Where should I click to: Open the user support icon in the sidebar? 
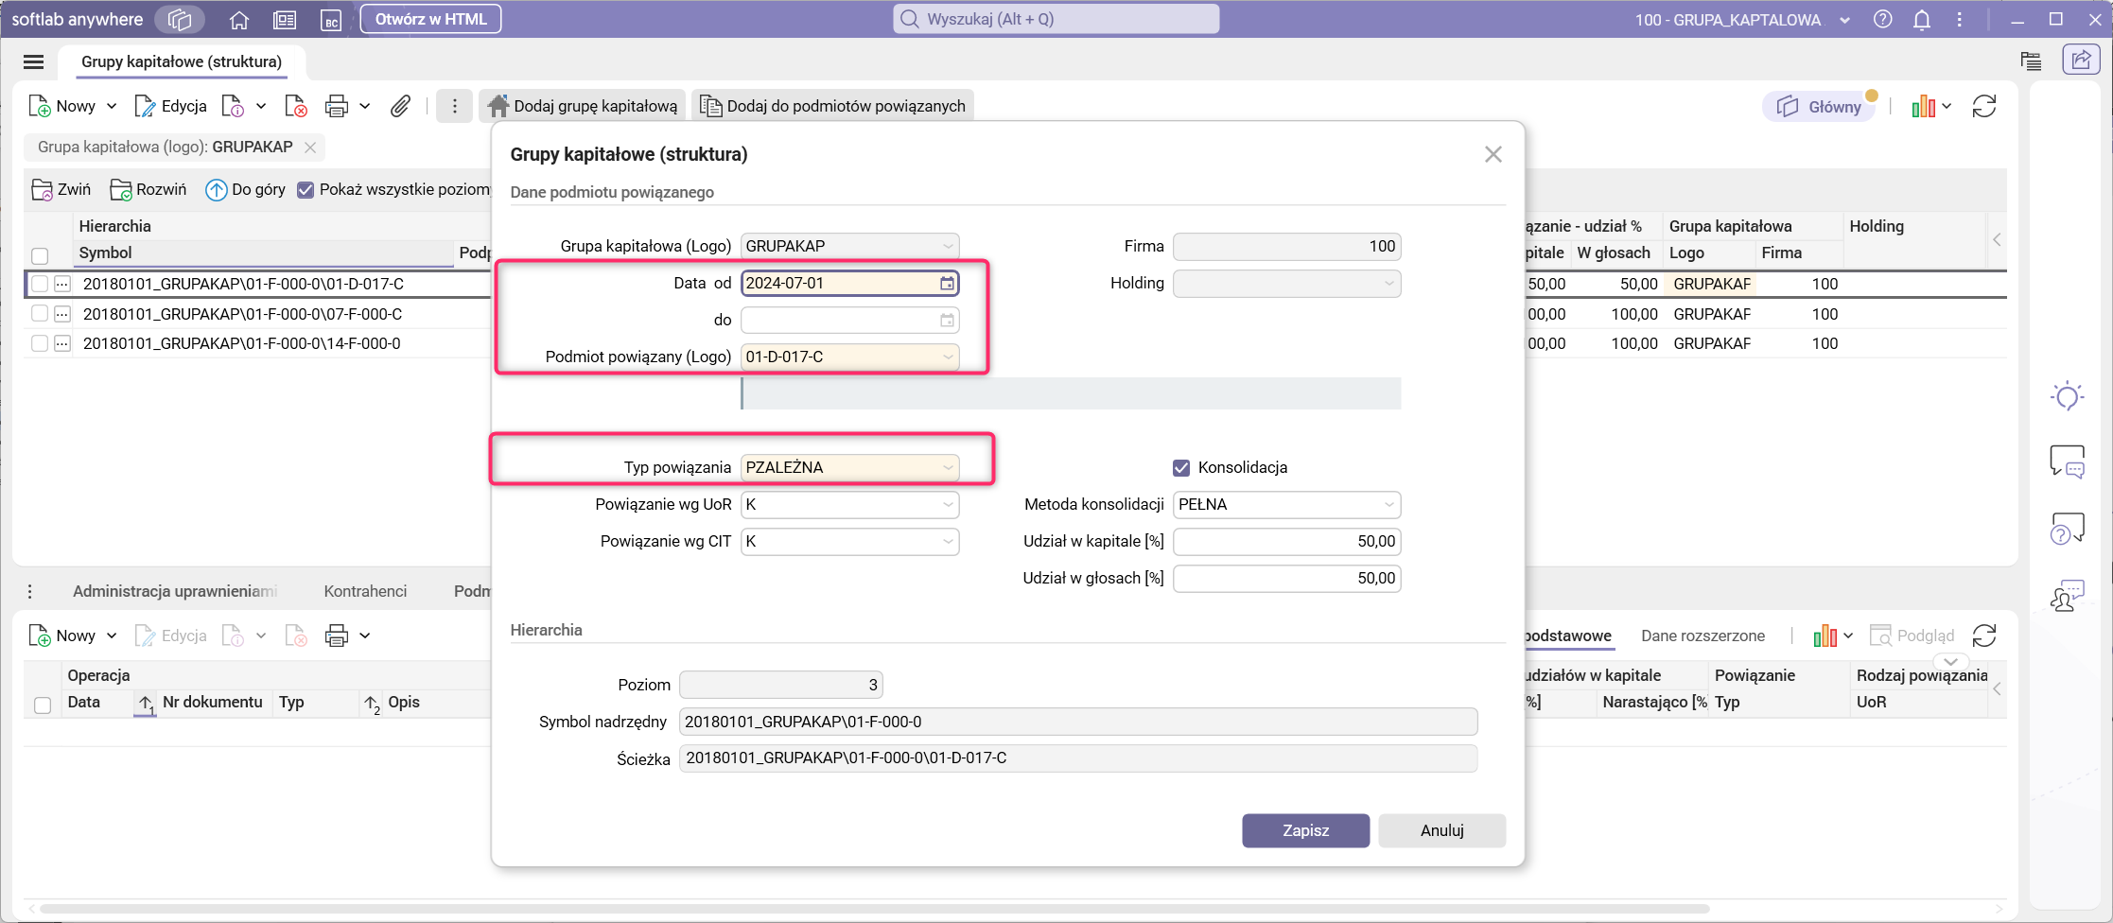(x=2068, y=597)
